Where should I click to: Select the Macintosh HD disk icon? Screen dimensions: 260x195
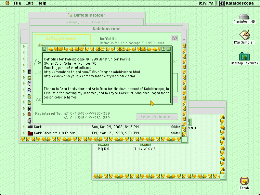(244, 17)
